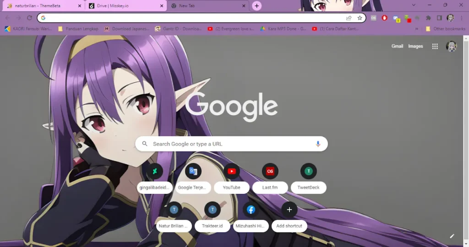Click the magnifier icon in search box
This screenshot has height=247, width=469.
[x=145, y=144]
